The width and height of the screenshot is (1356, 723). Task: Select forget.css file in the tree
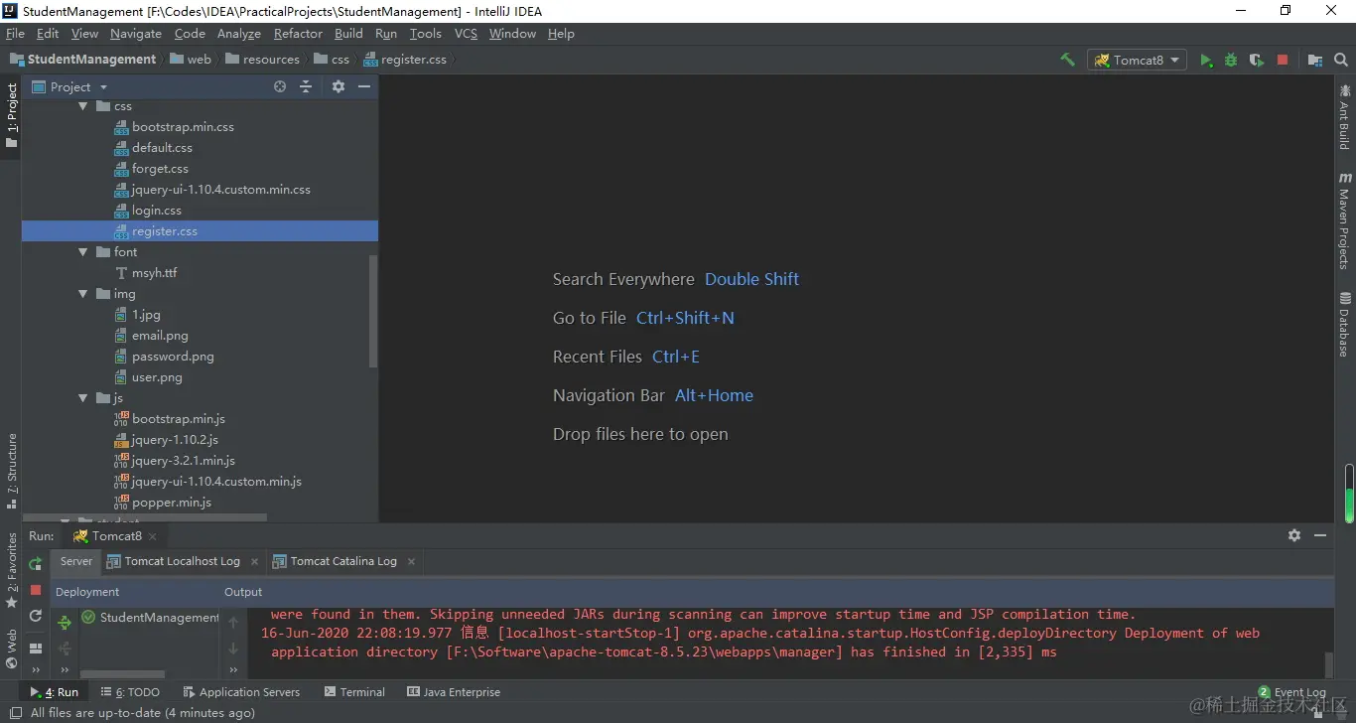click(160, 169)
